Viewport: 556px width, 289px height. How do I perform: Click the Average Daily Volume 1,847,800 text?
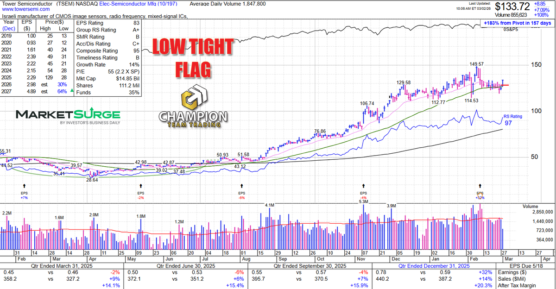(227, 3)
